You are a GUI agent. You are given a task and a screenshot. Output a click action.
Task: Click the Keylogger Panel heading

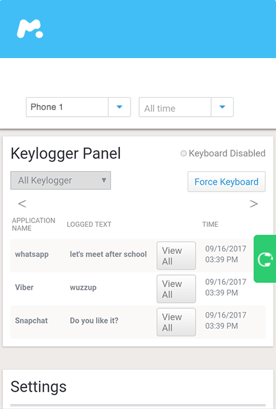click(66, 154)
